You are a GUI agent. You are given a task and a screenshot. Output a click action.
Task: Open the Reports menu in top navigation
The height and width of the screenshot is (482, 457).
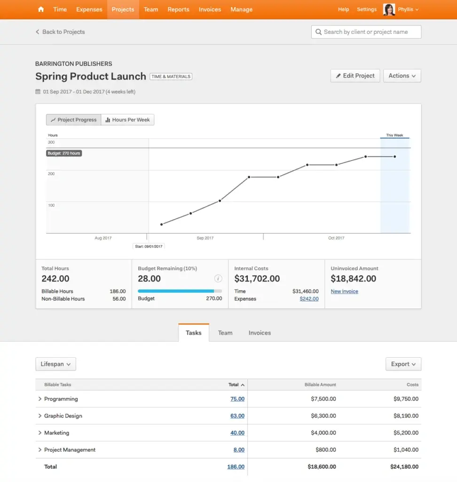pyautogui.click(x=178, y=9)
